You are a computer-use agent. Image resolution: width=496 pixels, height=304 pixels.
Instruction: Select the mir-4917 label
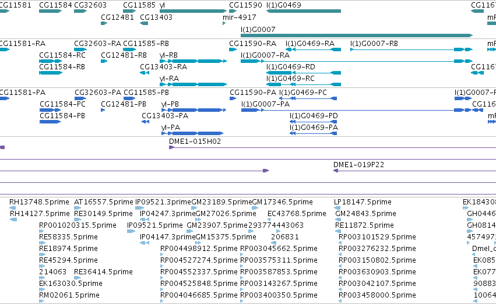tap(240, 17)
